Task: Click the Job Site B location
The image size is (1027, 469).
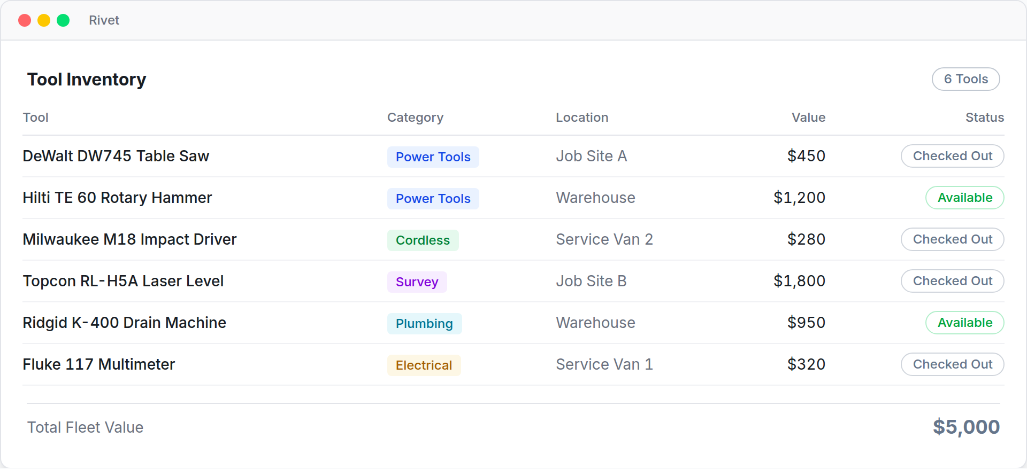Action: point(591,281)
